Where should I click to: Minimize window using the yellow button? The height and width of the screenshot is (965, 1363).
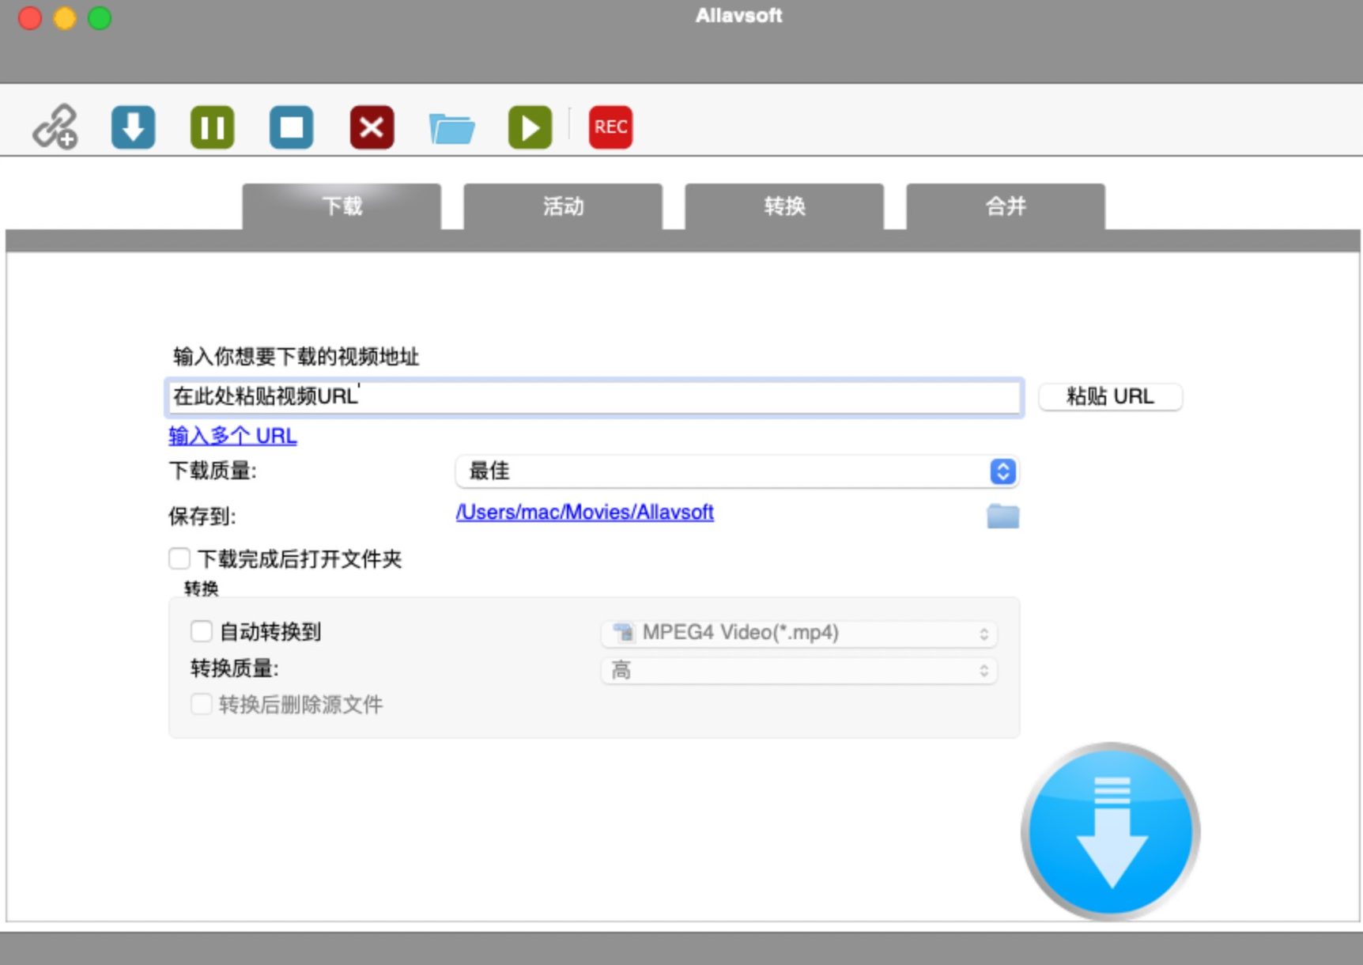coord(65,17)
